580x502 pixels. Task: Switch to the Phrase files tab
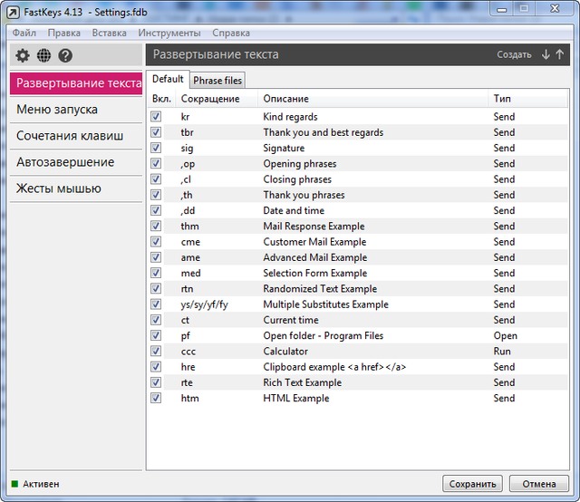[217, 81]
